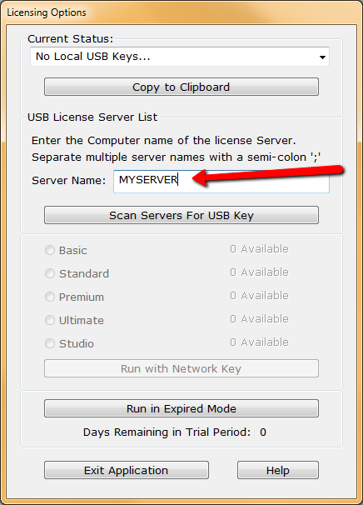Click the Basic license label text
The height and width of the screenshot is (505, 363).
[x=73, y=250]
